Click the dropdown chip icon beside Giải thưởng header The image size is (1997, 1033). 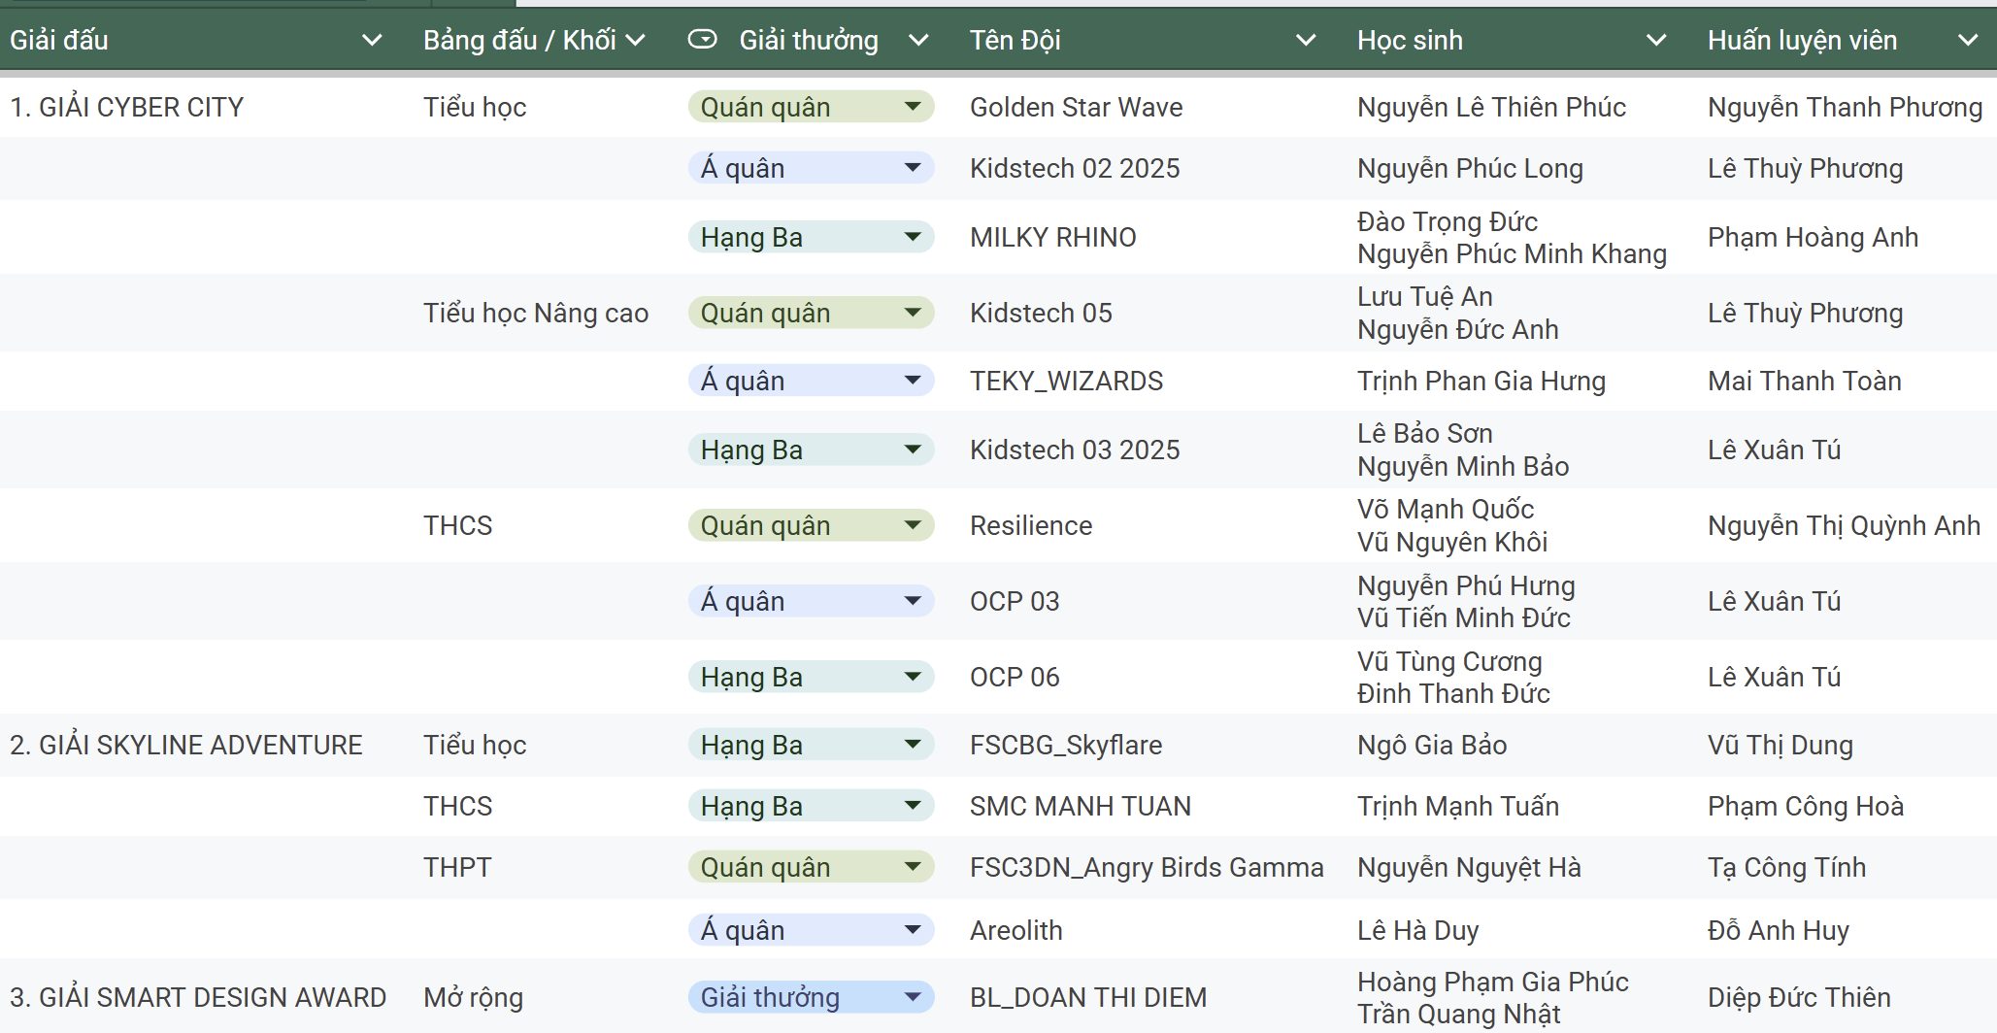702,40
